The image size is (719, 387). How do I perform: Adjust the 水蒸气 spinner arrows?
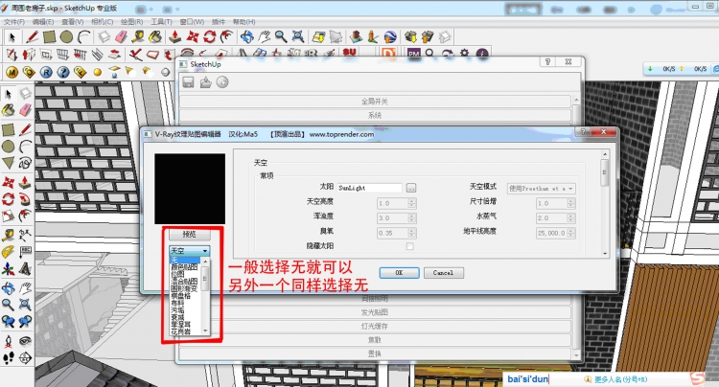[571, 218]
